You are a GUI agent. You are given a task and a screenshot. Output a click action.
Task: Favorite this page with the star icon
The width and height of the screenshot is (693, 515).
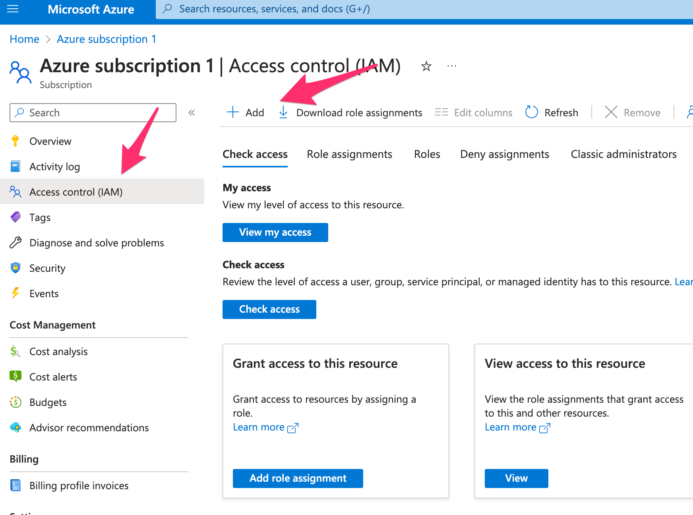[x=426, y=66]
